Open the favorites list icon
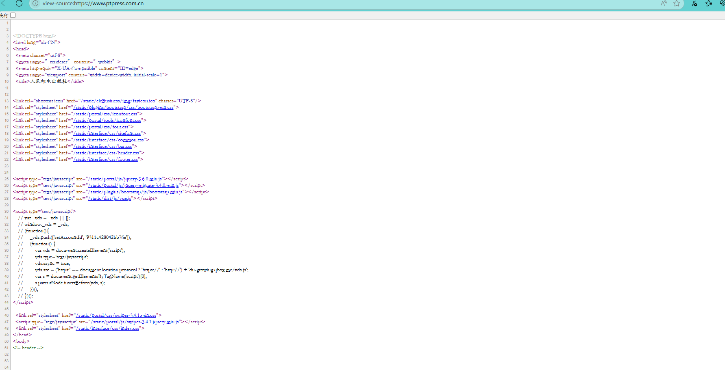 [709, 4]
